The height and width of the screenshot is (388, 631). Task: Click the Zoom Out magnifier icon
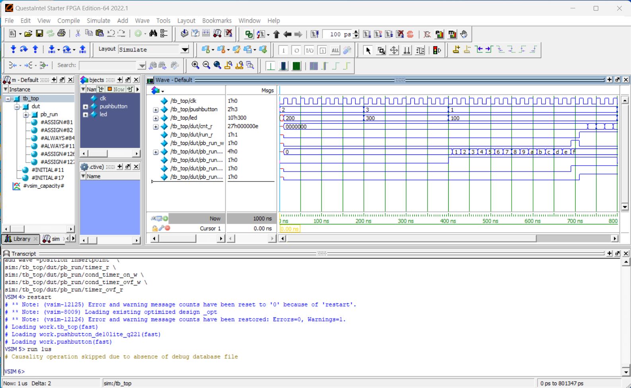pyautogui.click(x=206, y=66)
